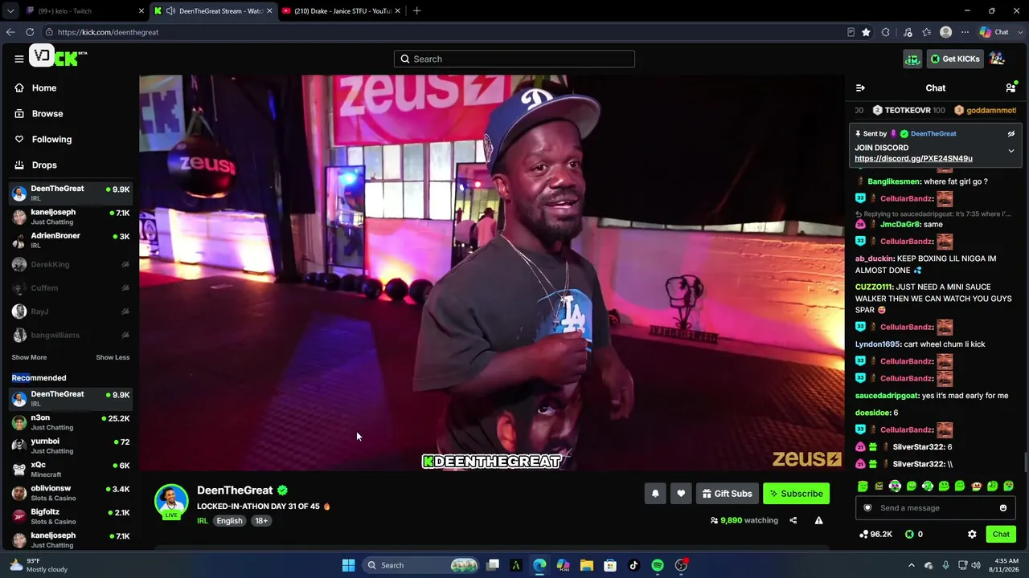Open Drops in the sidebar
This screenshot has height=578, width=1029.
click(44, 165)
